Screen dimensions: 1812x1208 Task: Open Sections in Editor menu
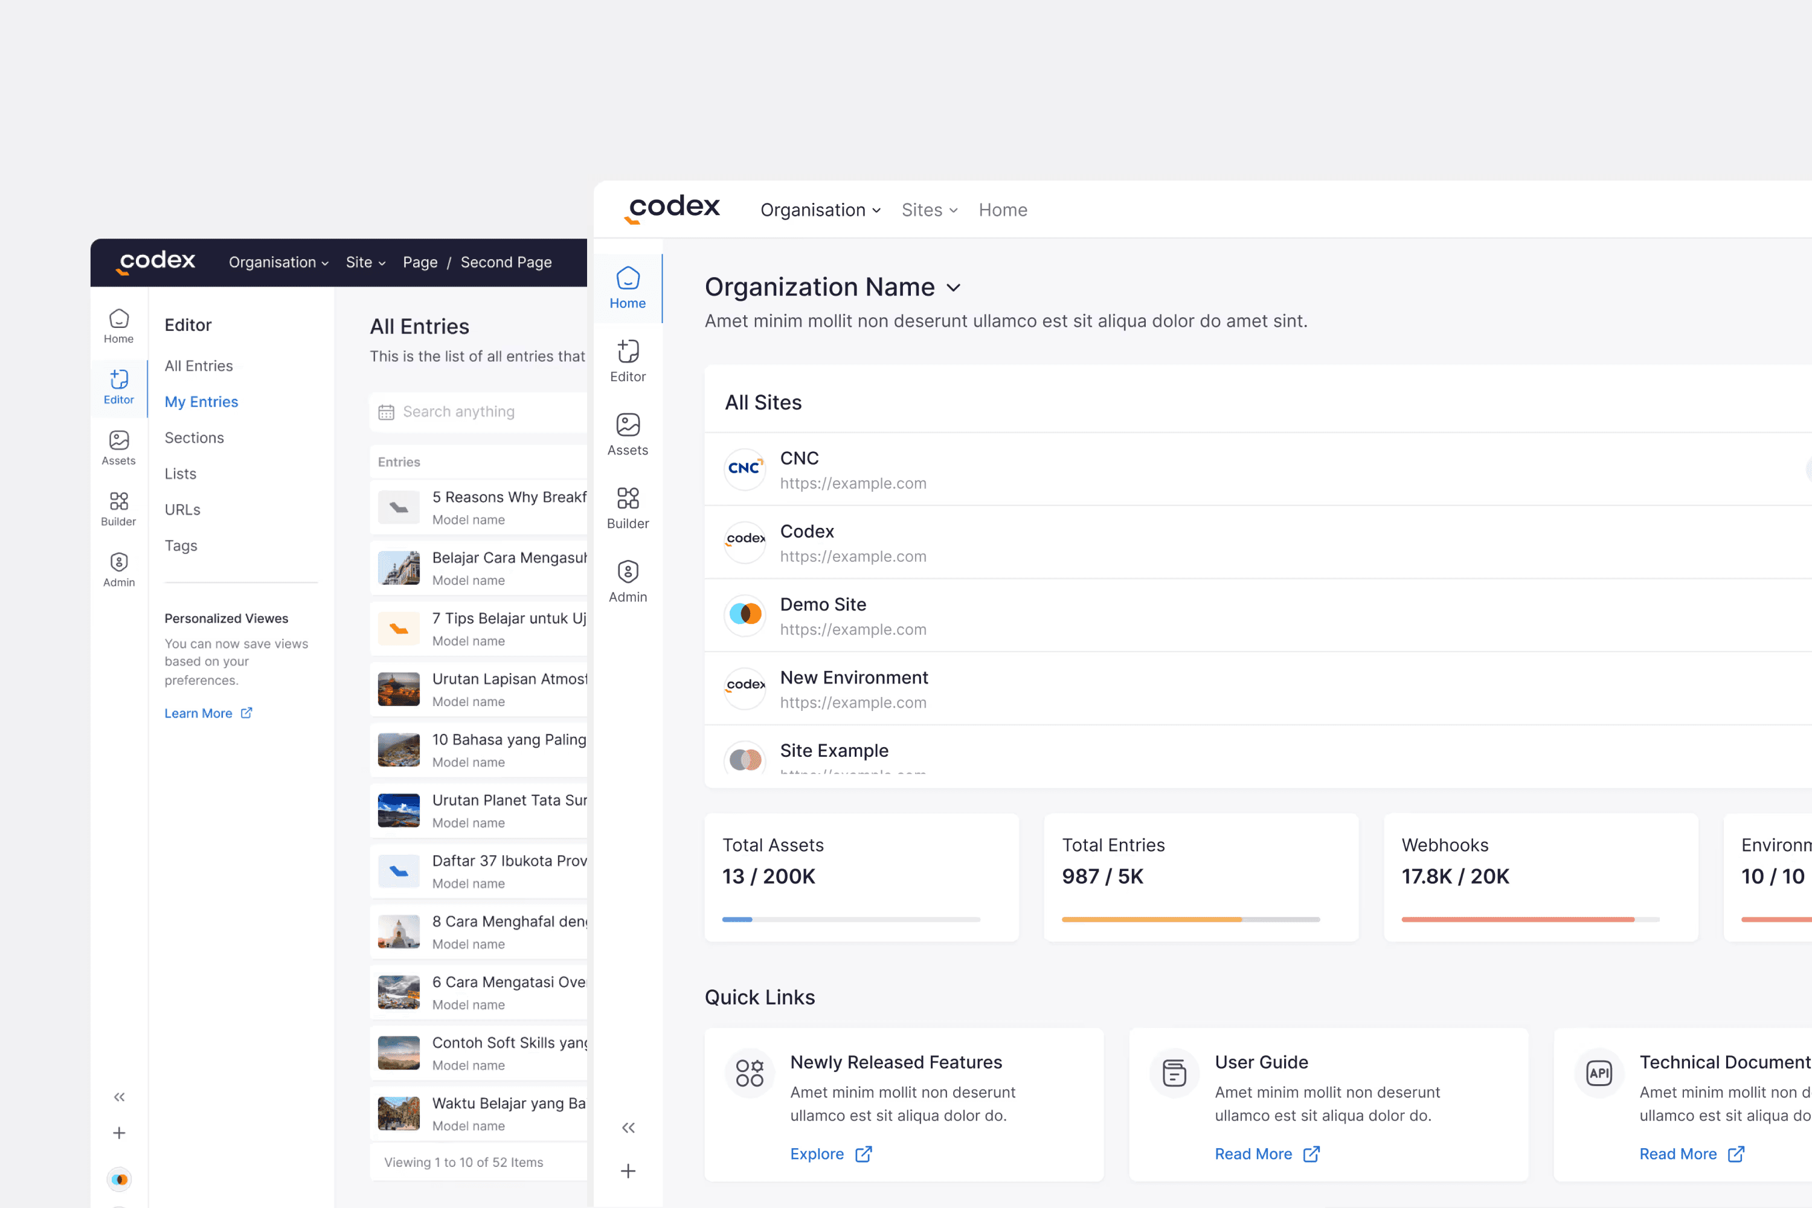click(x=194, y=437)
